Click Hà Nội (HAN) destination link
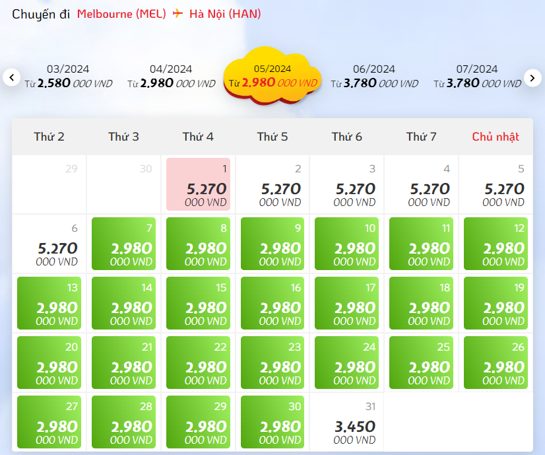Viewport: 545px width, 455px height. pos(225,14)
